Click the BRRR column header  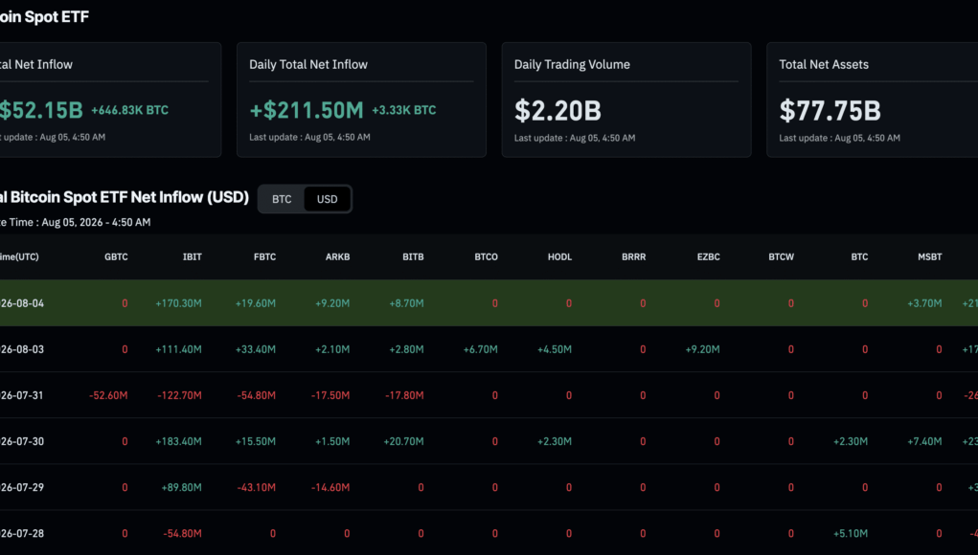634,256
